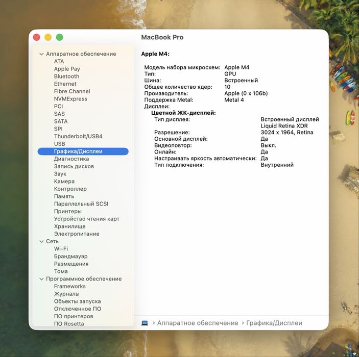Select the USB sidebar row
This screenshot has width=359, height=357.
[60, 144]
